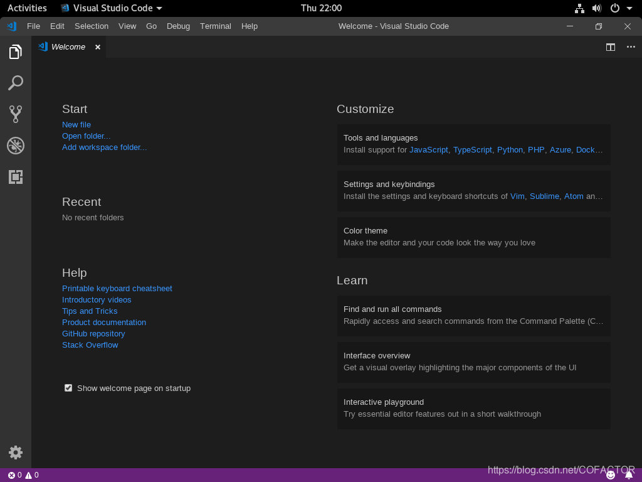Click Settings and keybindings heading
Image resolution: width=642 pixels, height=482 pixels.
click(389, 185)
